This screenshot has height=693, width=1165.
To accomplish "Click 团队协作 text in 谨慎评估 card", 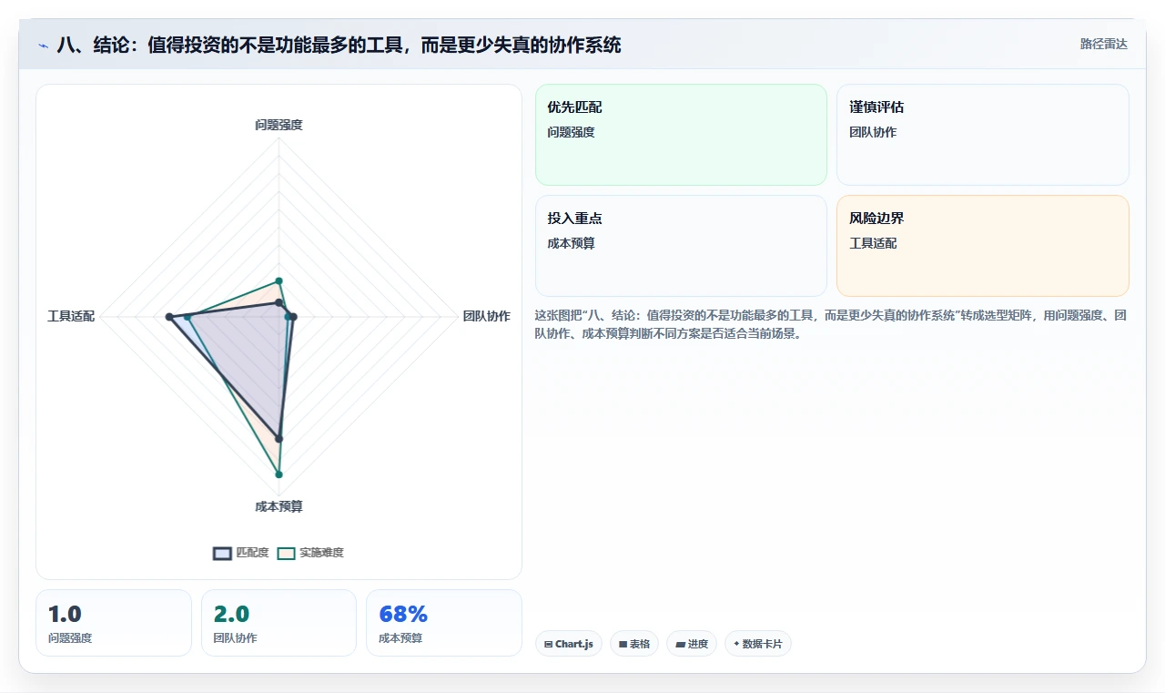I will pos(873,132).
